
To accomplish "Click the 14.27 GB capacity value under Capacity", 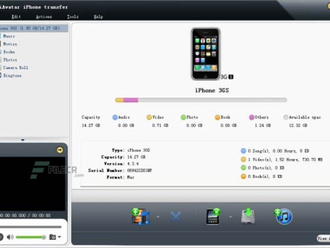I will [91, 125].
